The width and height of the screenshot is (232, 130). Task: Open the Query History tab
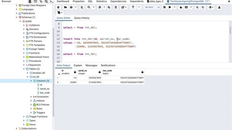[x=82, y=18]
